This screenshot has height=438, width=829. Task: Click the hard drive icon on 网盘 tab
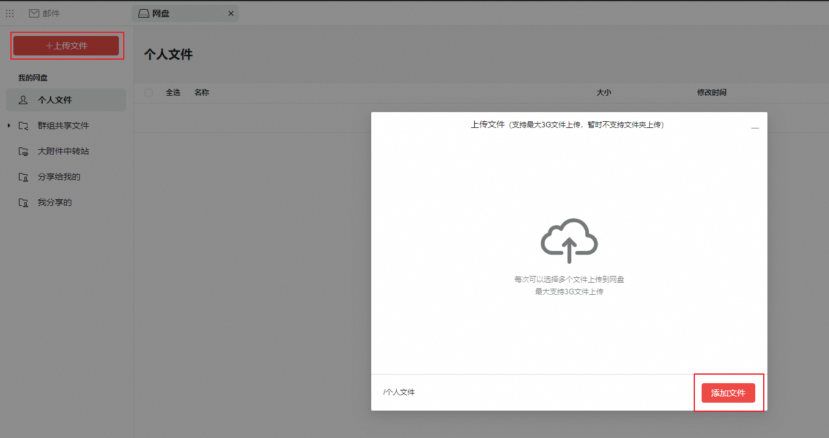[143, 13]
